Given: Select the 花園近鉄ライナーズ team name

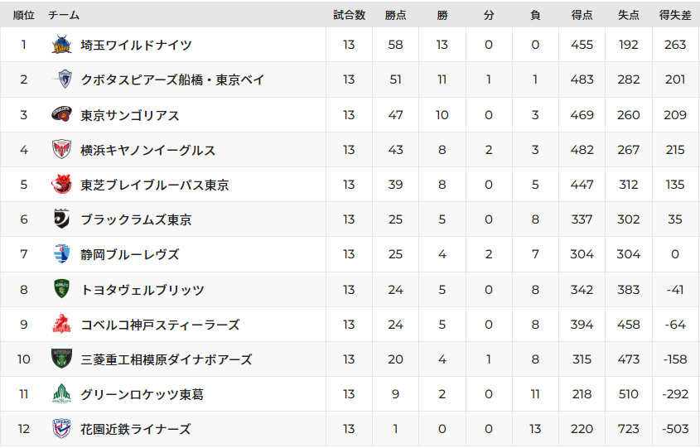Looking at the screenshot, I should point(136,429).
